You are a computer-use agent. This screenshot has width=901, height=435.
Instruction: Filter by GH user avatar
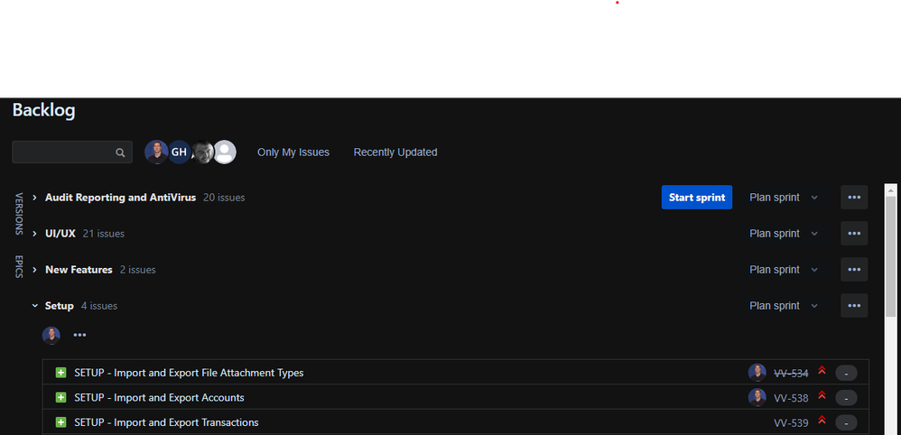tap(180, 153)
